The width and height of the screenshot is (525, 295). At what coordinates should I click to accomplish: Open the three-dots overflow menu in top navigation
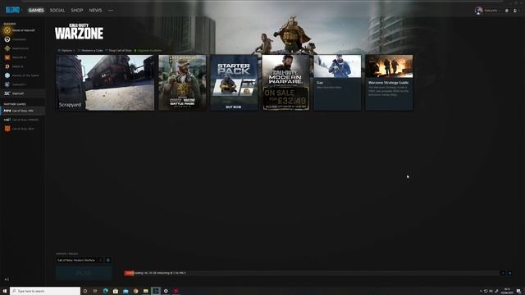click(x=111, y=11)
